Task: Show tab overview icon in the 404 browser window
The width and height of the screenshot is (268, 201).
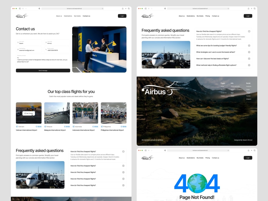Action: [255, 150]
